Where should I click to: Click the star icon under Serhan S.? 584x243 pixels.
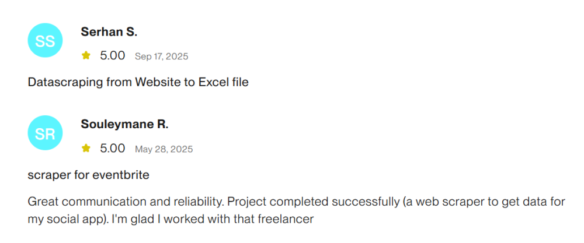pos(86,56)
